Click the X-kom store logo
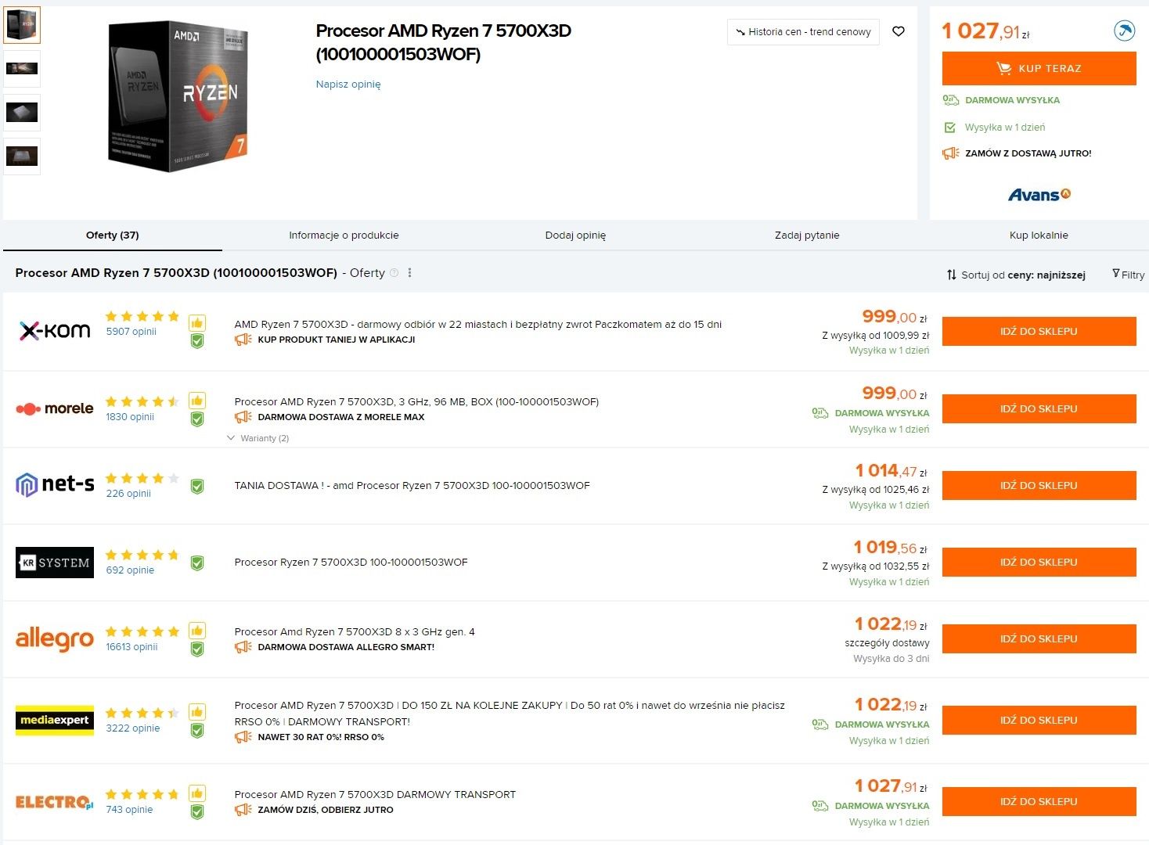 [x=55, y=331]
